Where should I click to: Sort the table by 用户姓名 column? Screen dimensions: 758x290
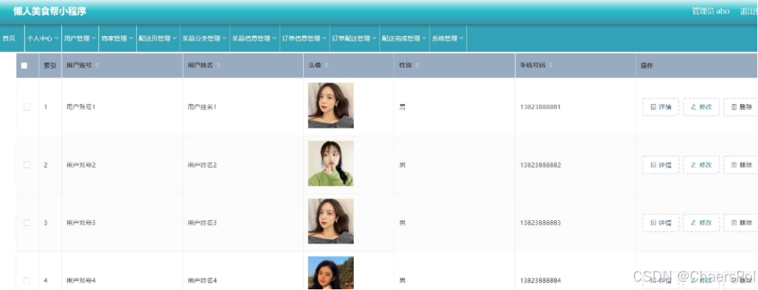(218, 65)
